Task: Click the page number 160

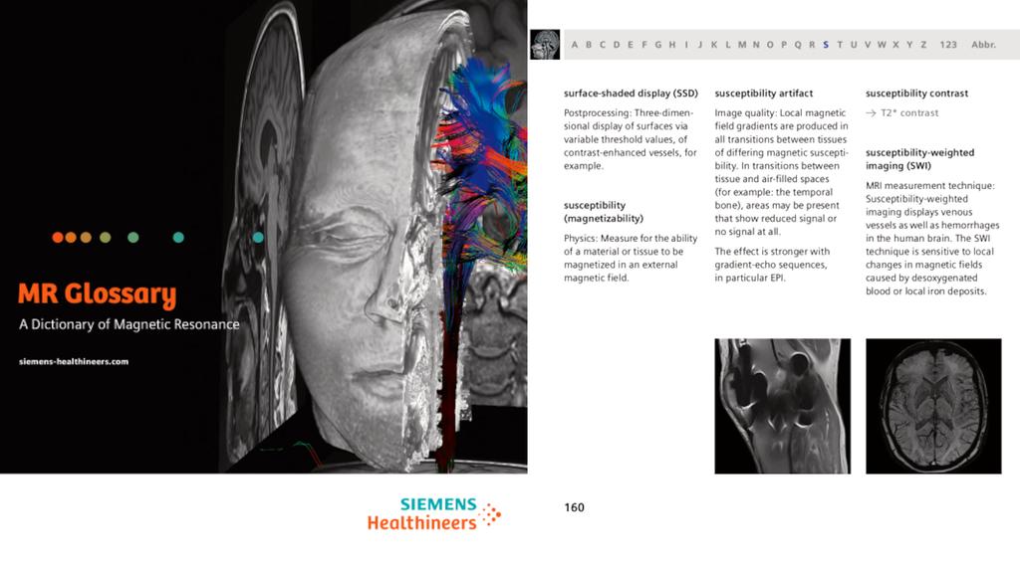Action: pos(574,507)
